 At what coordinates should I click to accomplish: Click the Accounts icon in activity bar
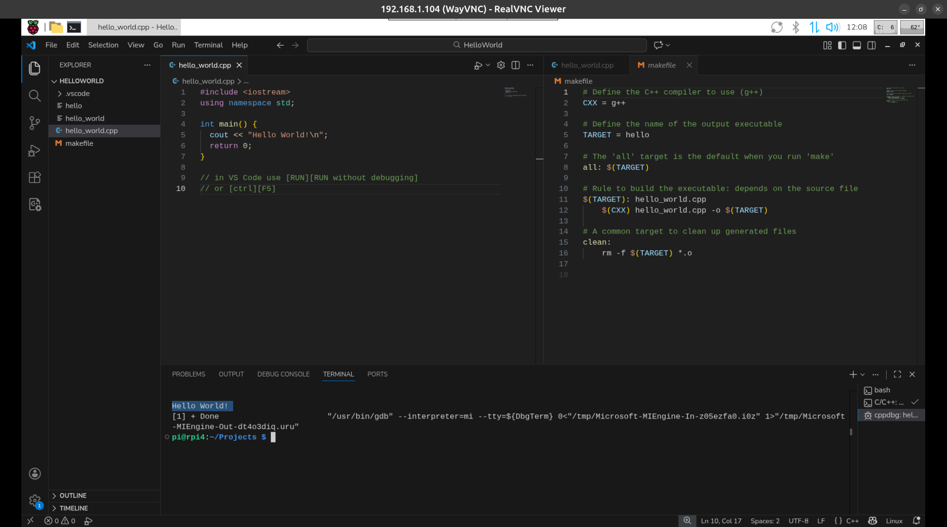pos(34,474)
